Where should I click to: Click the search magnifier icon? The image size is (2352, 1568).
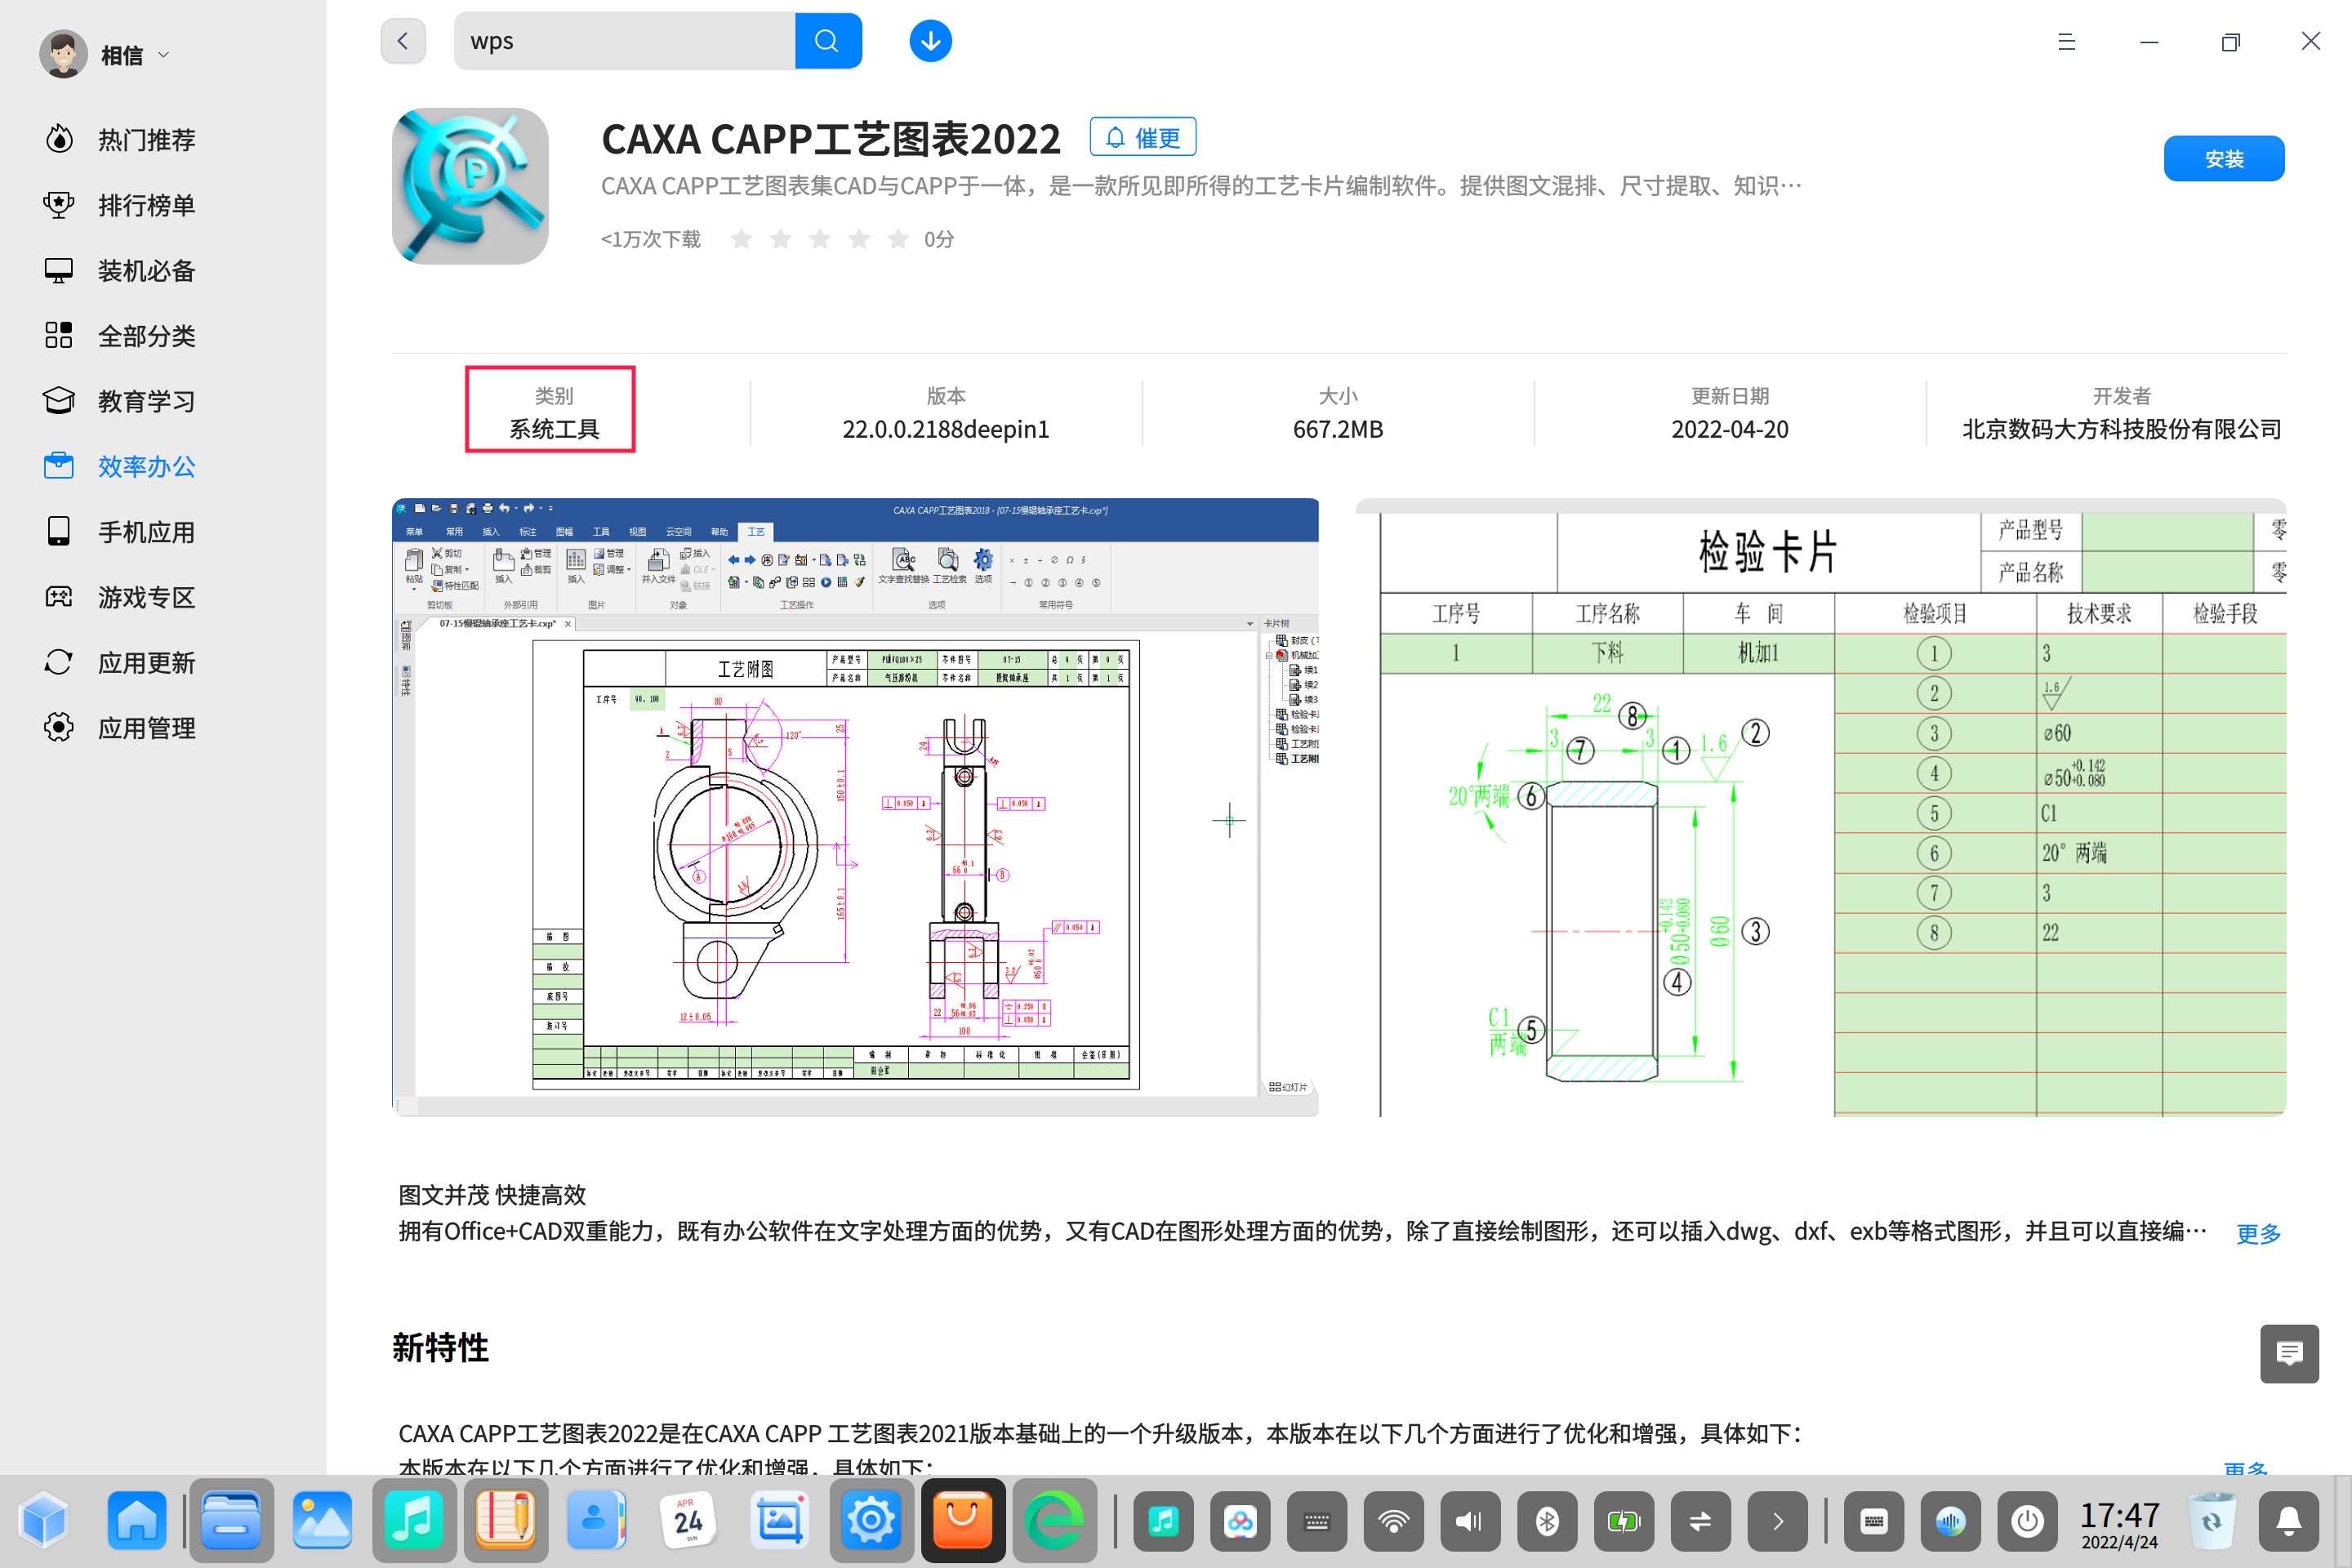(827, 40)
